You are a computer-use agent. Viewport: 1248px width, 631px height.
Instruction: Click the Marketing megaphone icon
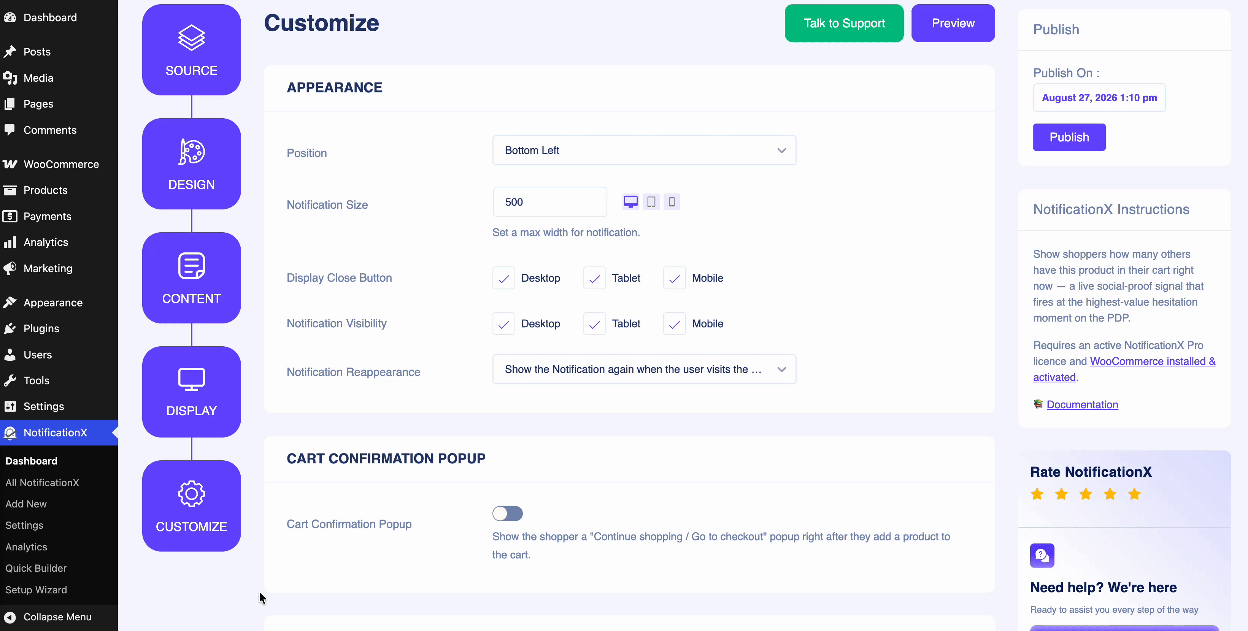pyautogui.click(x=10, y=268)
